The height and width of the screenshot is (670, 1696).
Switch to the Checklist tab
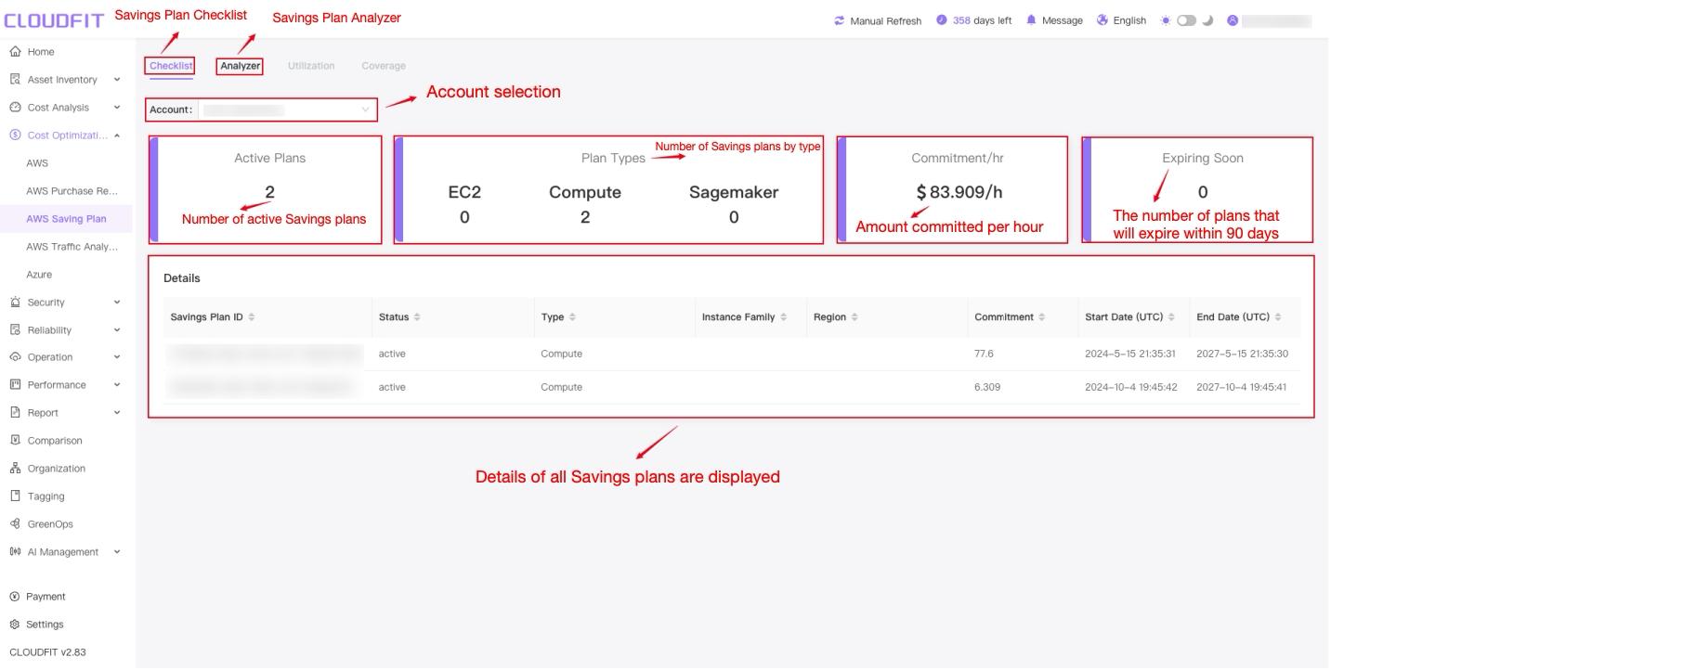pyautogui.click(x=171, y=66)
